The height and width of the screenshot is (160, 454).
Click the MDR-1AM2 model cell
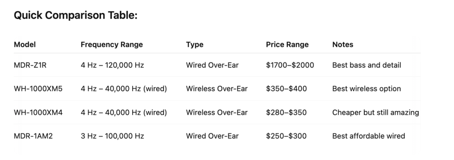pyautogui.click(x=33, y=136)
